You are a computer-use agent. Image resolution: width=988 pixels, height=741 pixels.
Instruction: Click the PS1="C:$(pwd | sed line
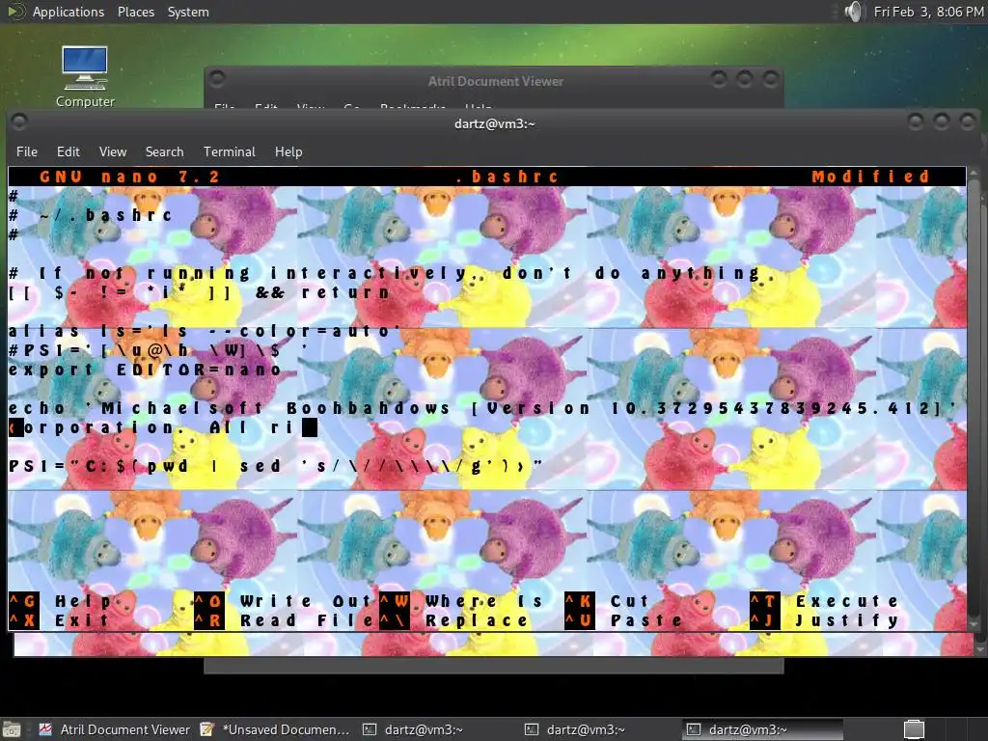coord(275,466)
